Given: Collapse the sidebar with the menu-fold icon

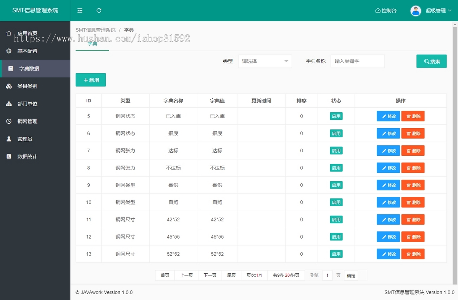Looking at the screenshot, I should 80,11.
